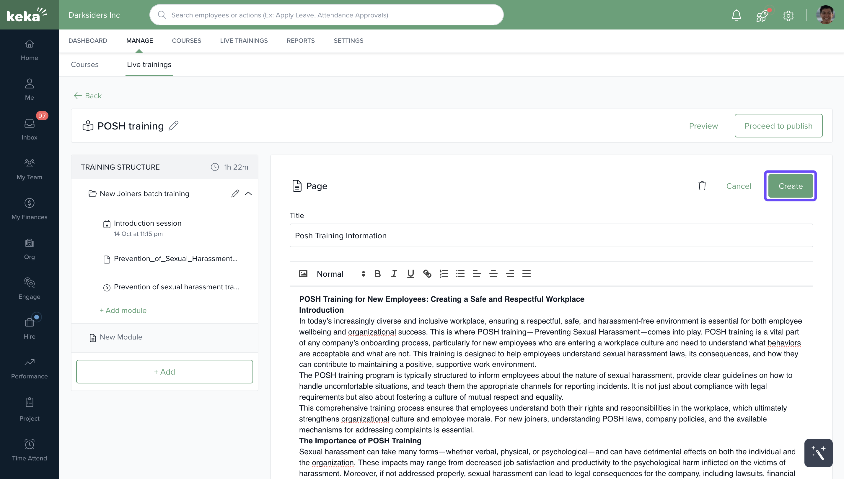Insert image via editor toolbar icon

tap(303, 274)
